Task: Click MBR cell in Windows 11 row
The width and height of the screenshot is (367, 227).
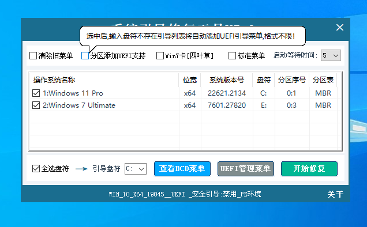Action: 323,93
